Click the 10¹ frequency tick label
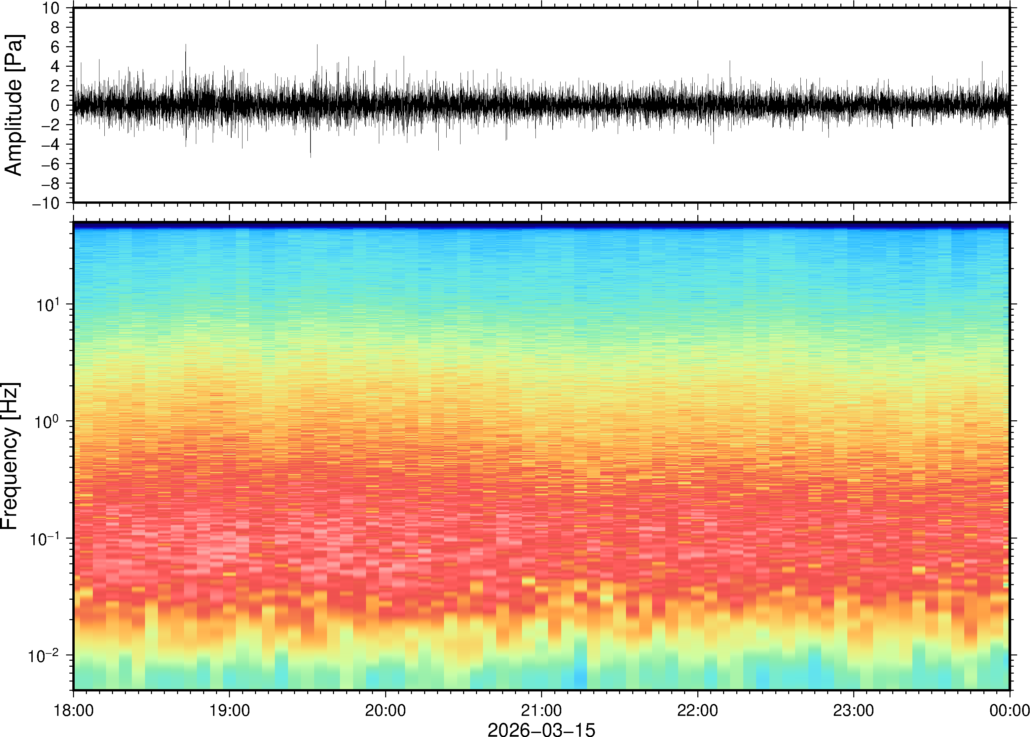The height and width of the screenshot is (737, 1030). click(47, 304)
